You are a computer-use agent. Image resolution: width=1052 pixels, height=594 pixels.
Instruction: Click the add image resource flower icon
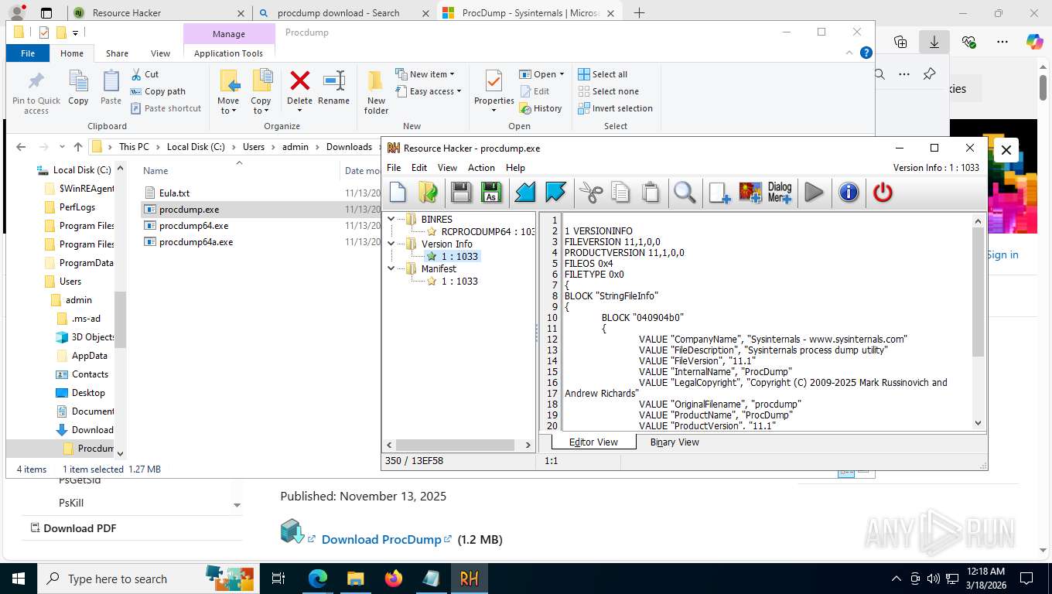click(750, 192)
